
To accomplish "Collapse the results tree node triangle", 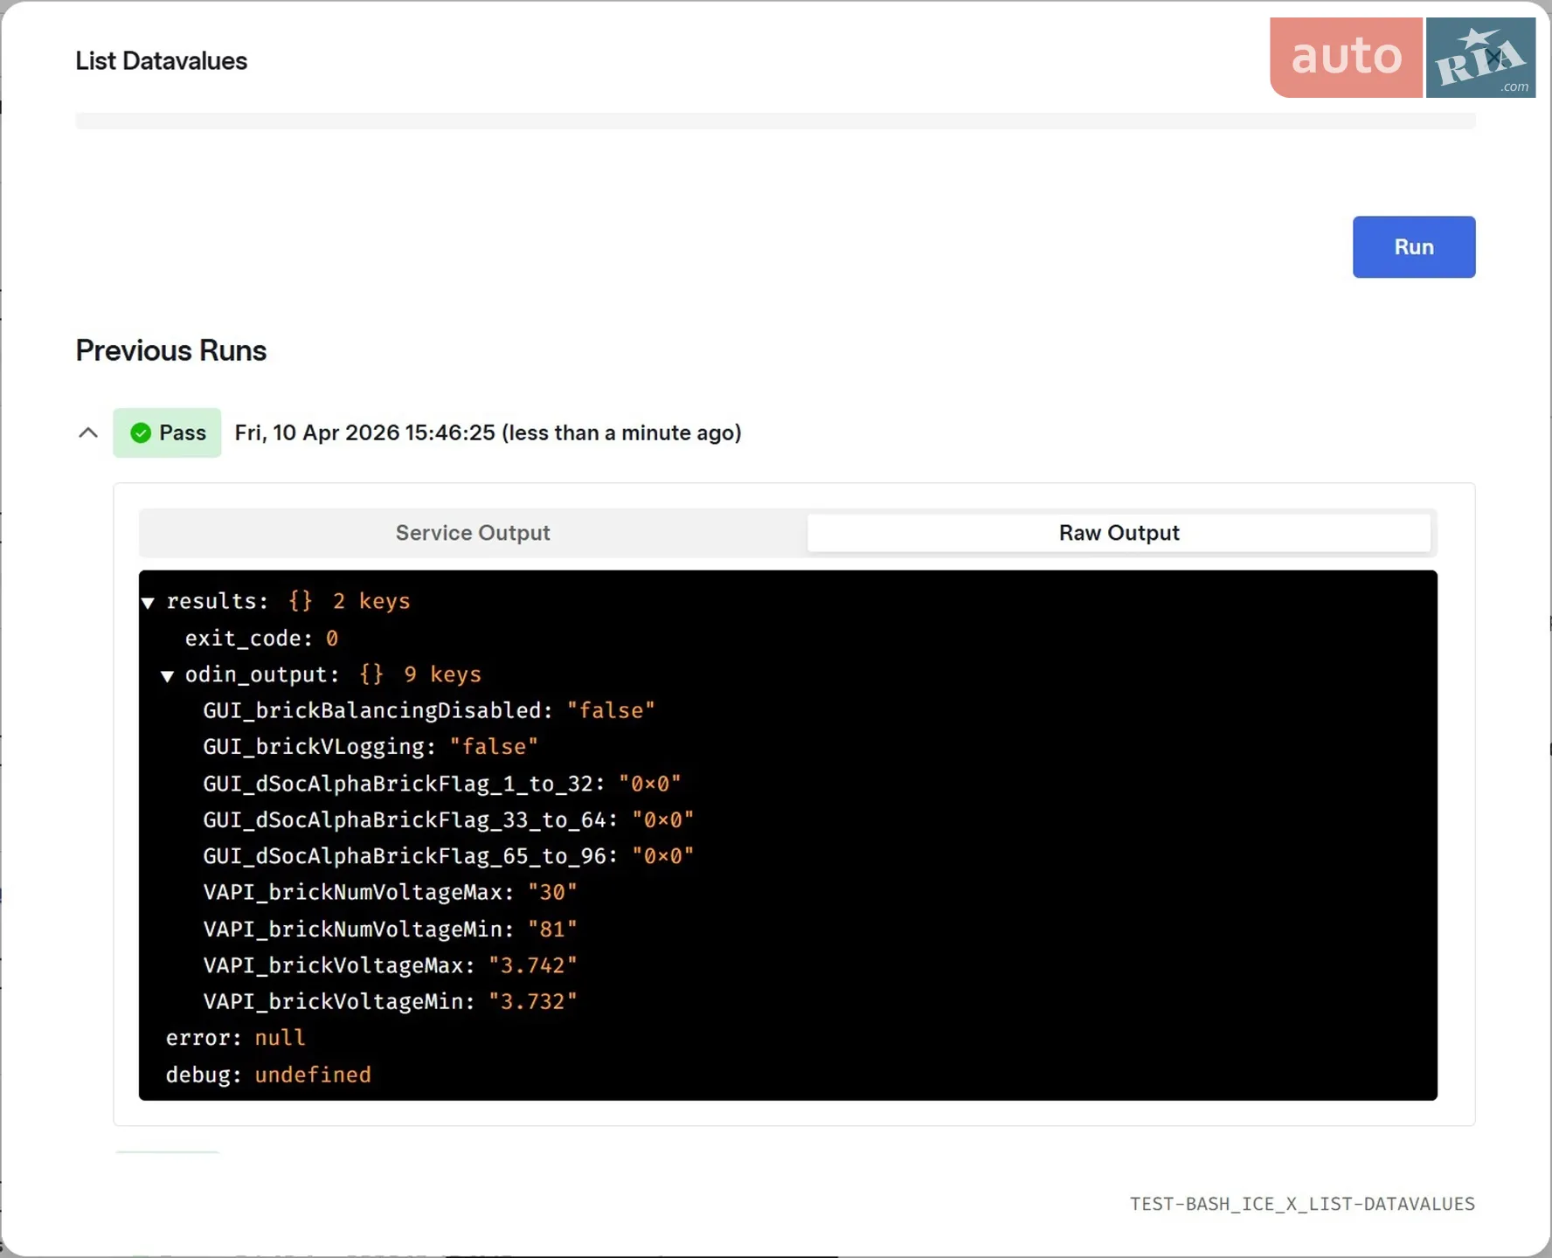I will coord(148,602).
